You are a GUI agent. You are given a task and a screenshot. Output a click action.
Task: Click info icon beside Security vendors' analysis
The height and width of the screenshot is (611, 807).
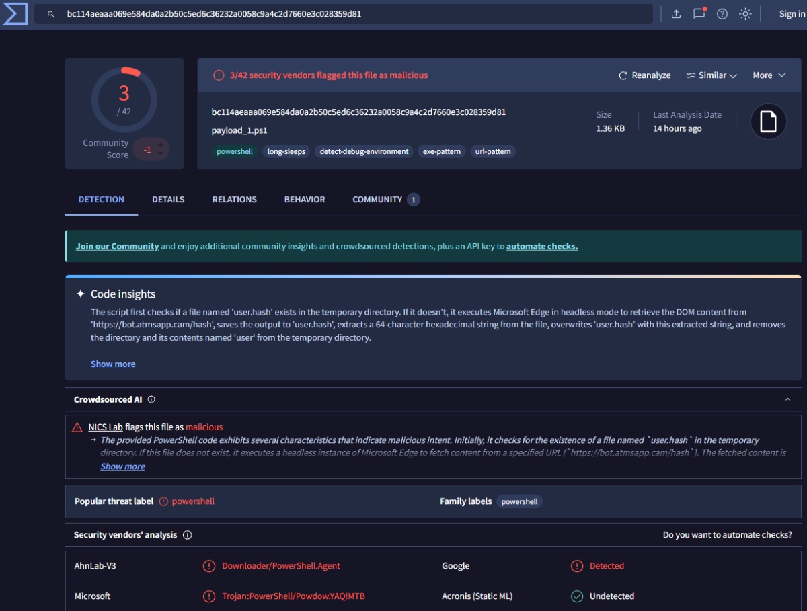click(x=188, y=535)
